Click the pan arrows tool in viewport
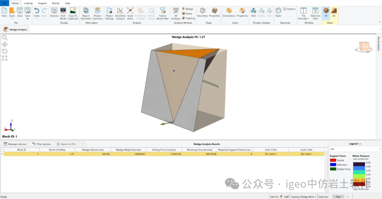Image resolution: width=382 pixels, height=199 pixels. pyautogui.click(x=5, y=45)
